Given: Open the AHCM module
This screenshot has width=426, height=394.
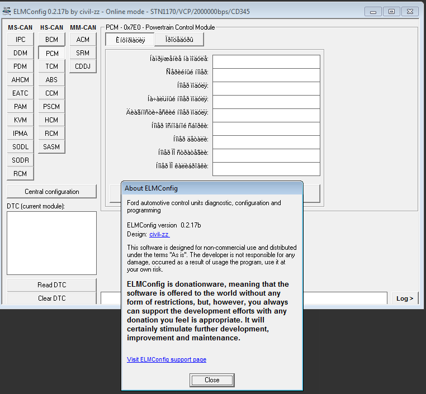Looking at the screenshot, I should [20, 79].
